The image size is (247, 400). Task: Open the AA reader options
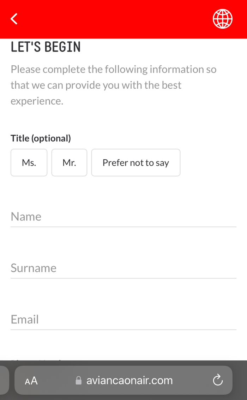pos(31,381)
